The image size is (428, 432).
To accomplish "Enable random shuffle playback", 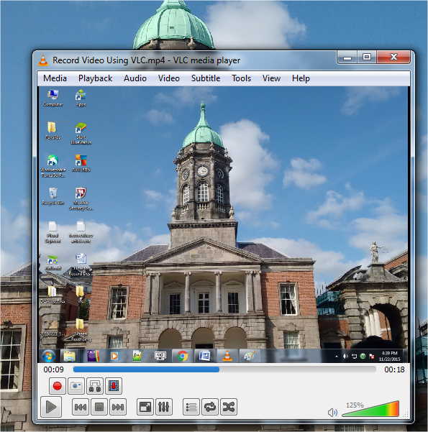I will [229, 407].
